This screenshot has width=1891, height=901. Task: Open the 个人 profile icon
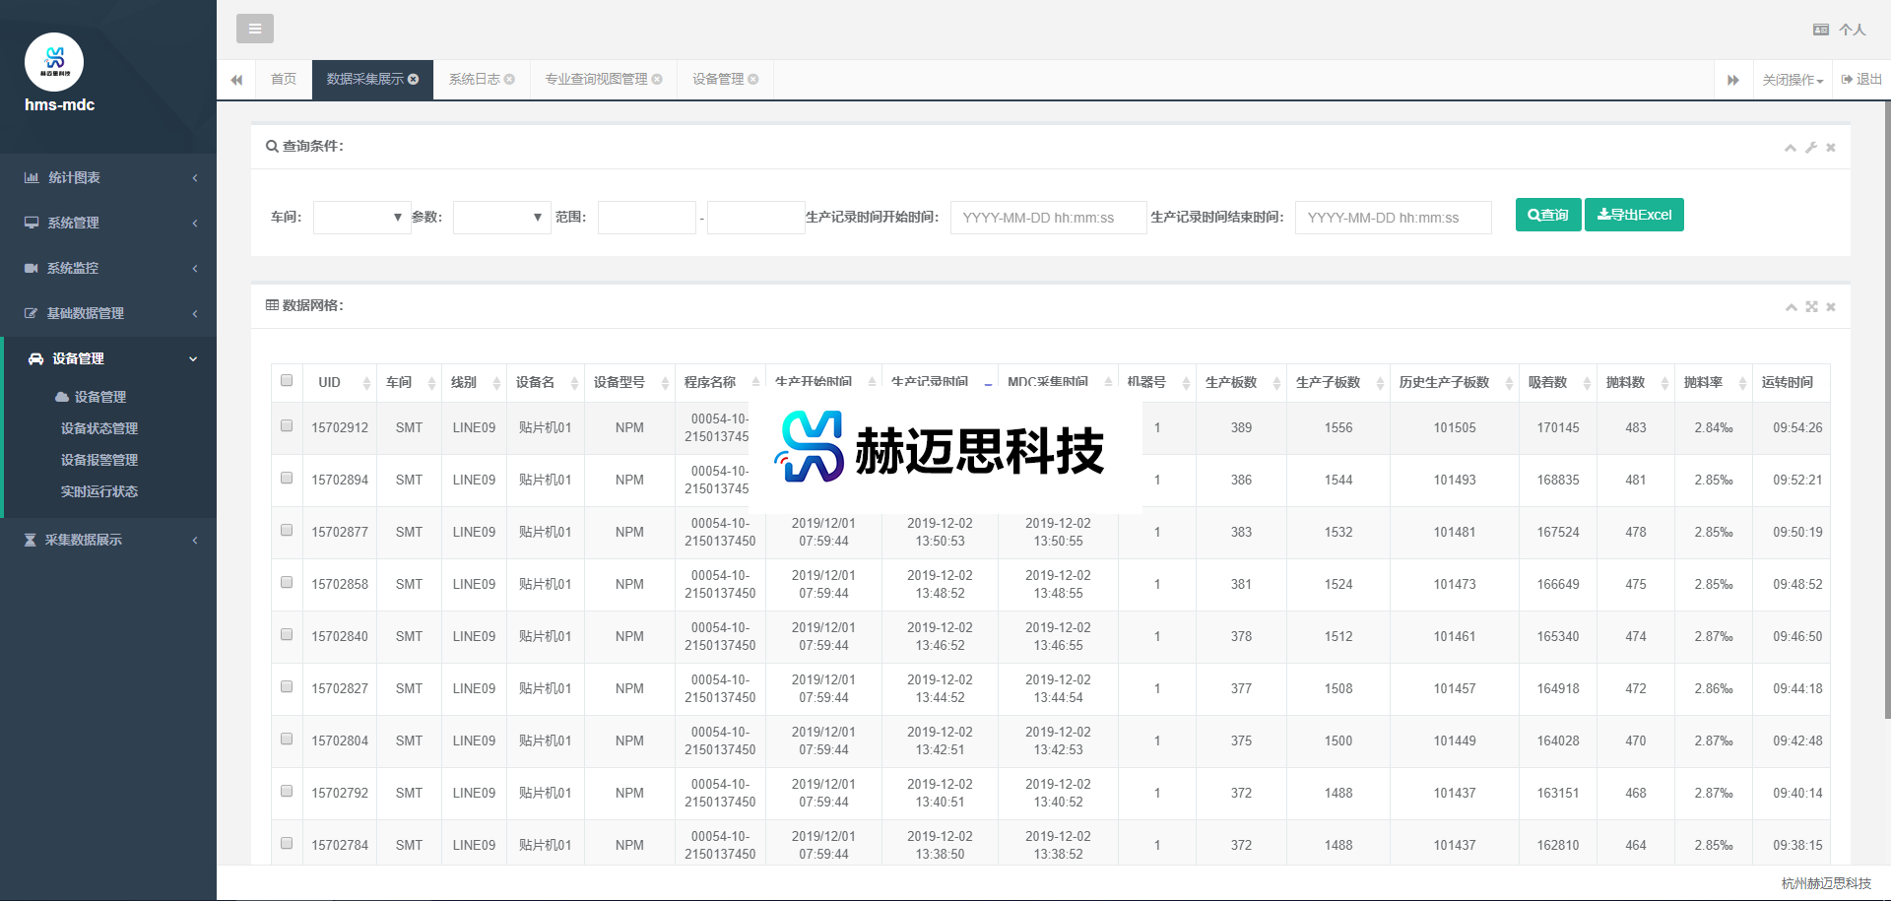pos(1820,30)
